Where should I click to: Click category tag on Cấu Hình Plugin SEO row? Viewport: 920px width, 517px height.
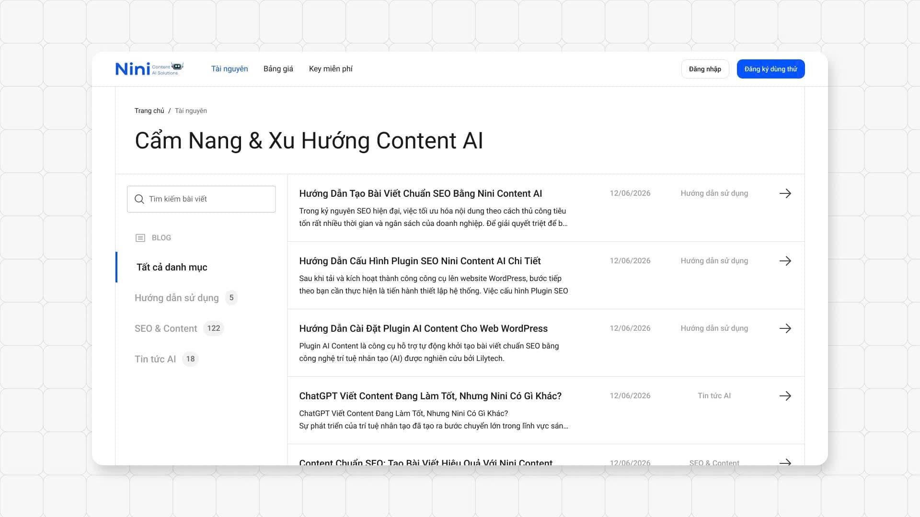tap(714, 261)
